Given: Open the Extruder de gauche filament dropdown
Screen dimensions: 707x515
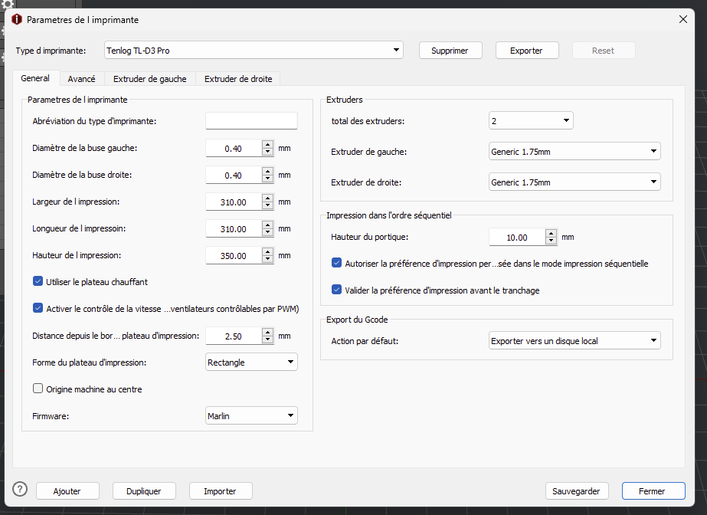Looking at the screenshot, I should pos(574,151).
